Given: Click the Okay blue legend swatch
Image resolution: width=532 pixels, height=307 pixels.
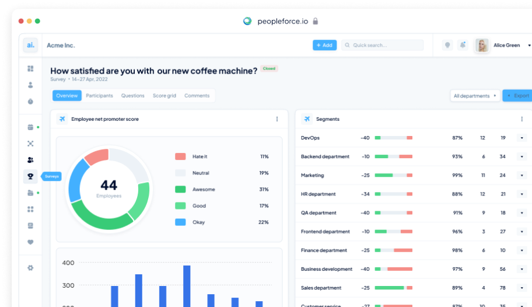Looking at the screenshot, I should point(180,222).
